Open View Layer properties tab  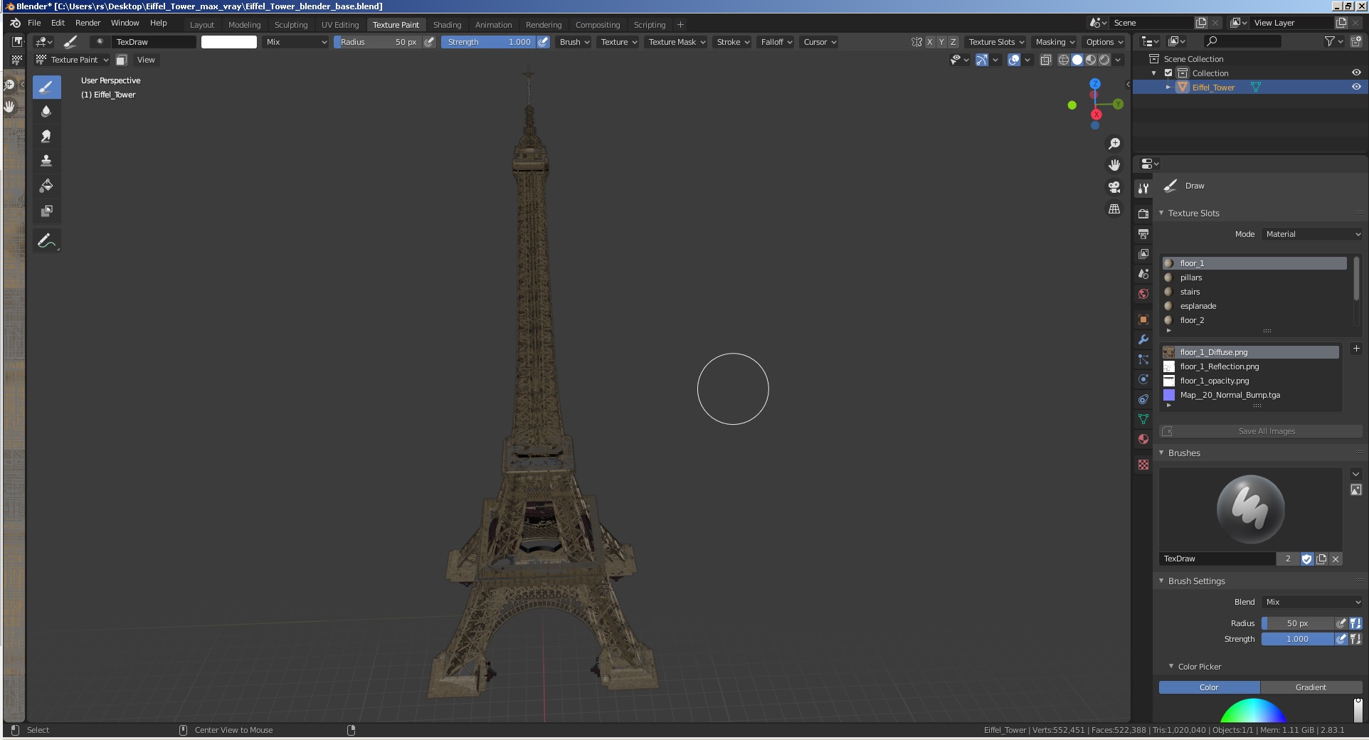tap(1143, 253)
